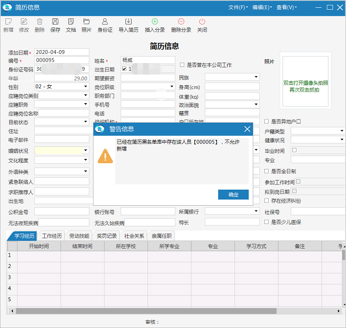Image resolution: width=346 pixels, height=328 pixels.
Task: Open the 应聘职务 dropdown
Action: coord(86,104)
